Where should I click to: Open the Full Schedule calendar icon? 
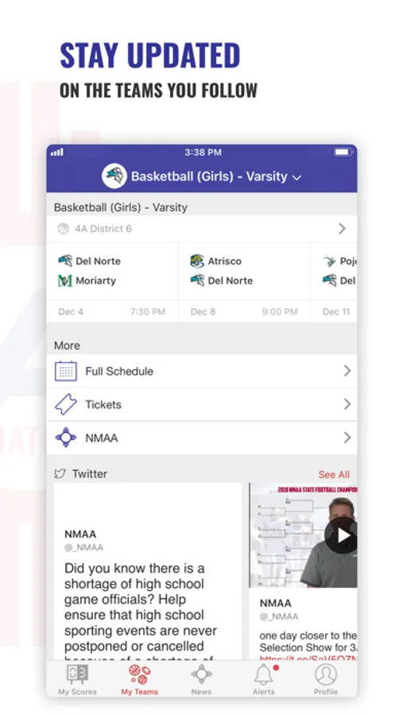tap(66, 371)
